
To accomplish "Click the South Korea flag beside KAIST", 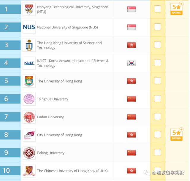I will click(x=131, y=63).
